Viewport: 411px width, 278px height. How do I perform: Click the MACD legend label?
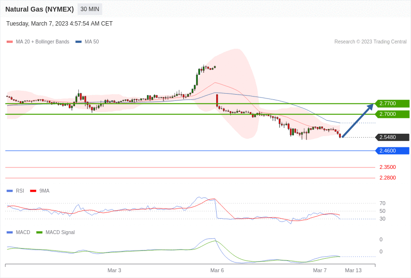coord(23,232)
